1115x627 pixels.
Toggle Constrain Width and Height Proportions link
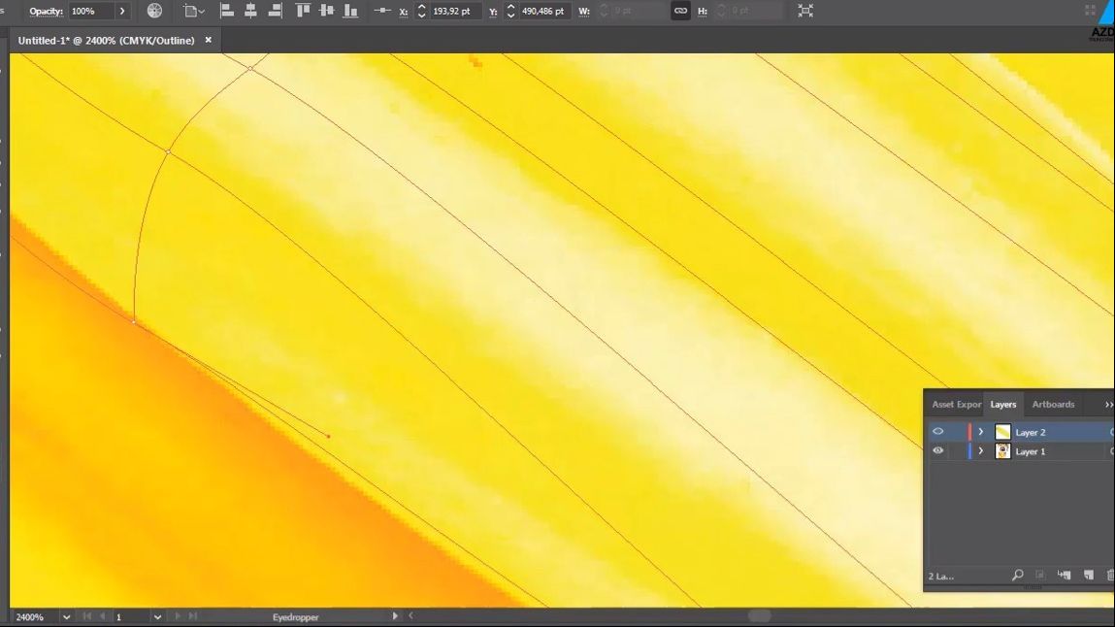tap(680, 11)
